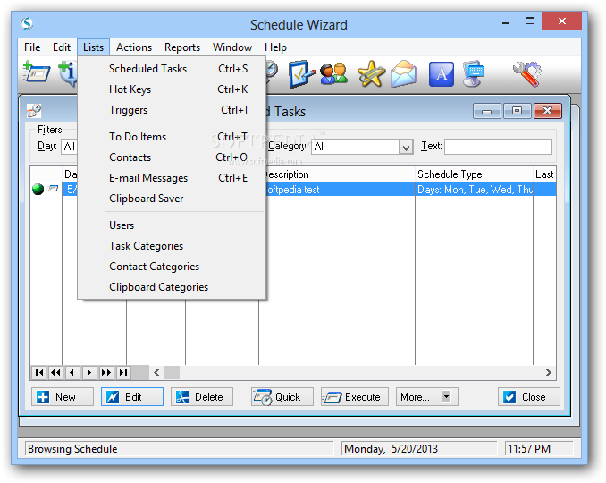Open the More... button dropdown arrow

(446, 397)
